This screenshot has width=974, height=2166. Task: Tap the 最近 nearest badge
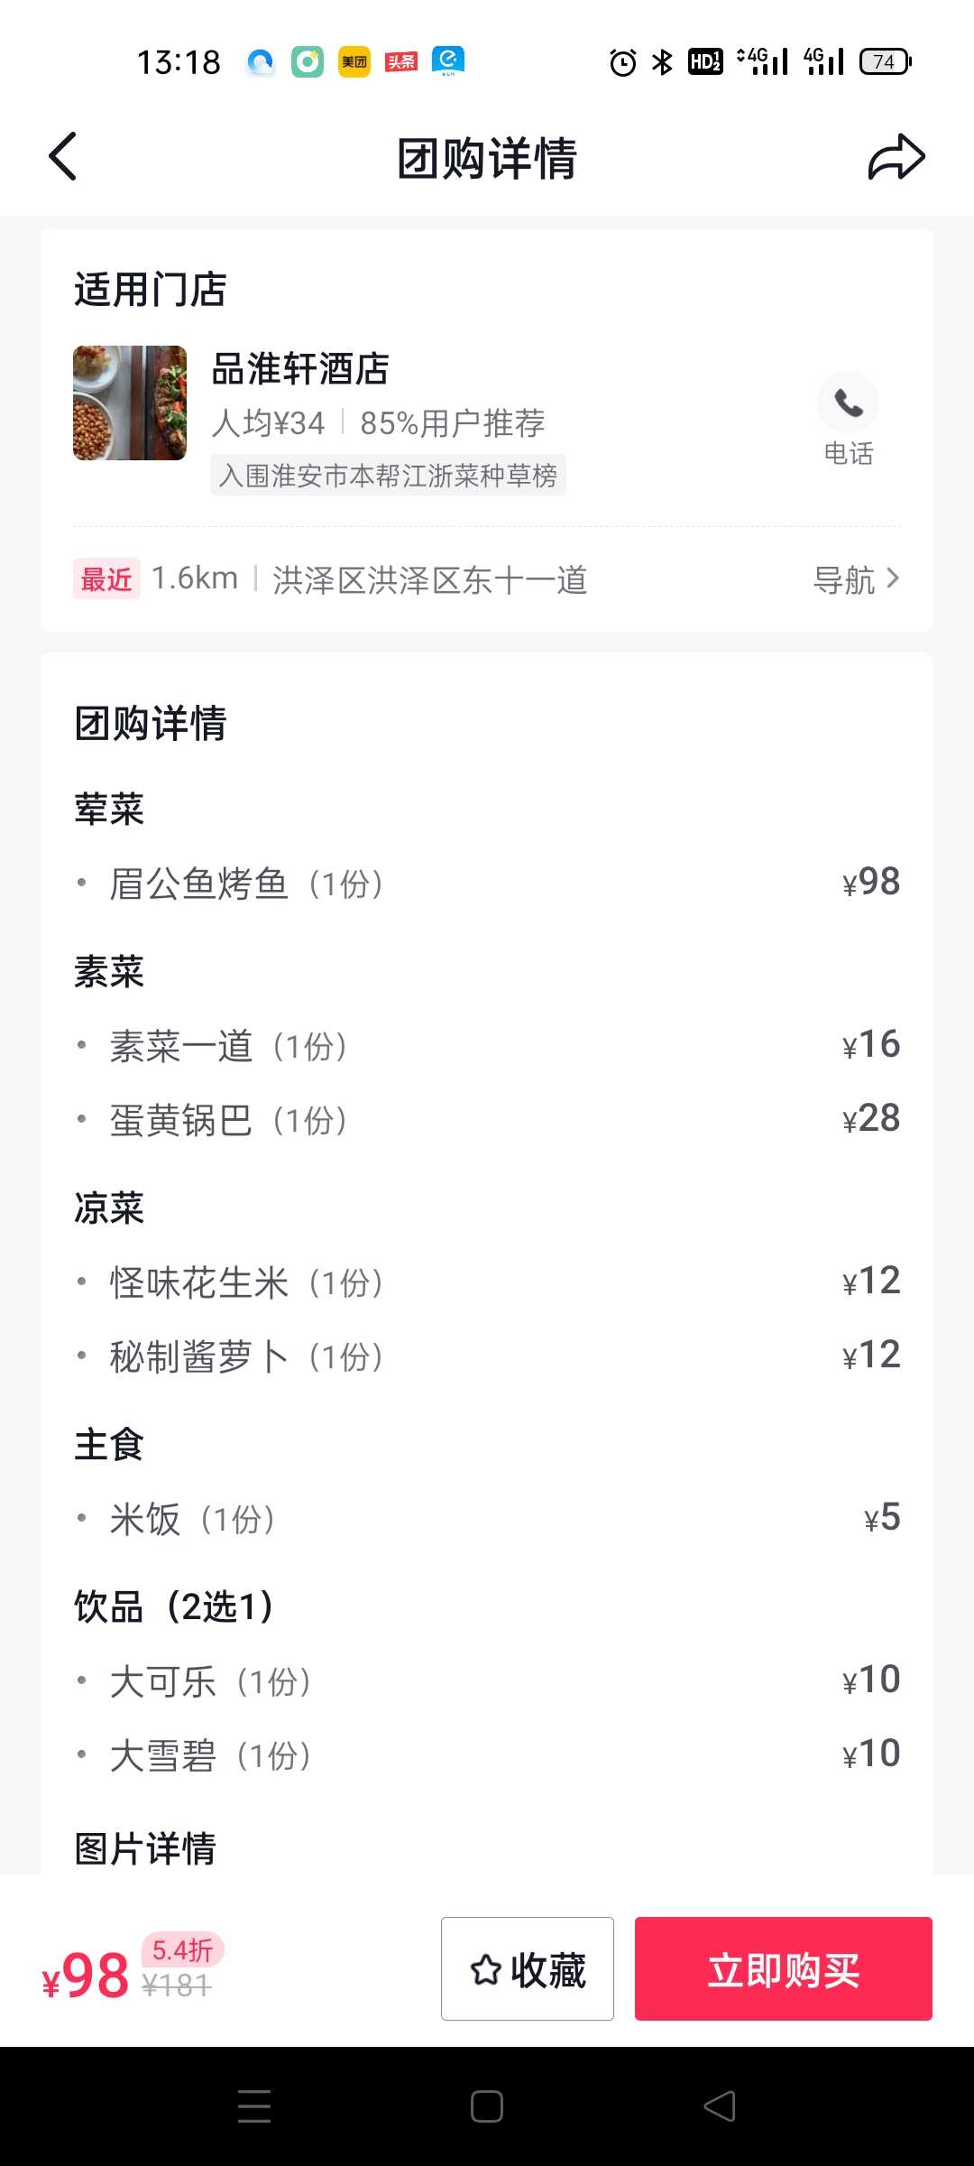click(106, 579)
